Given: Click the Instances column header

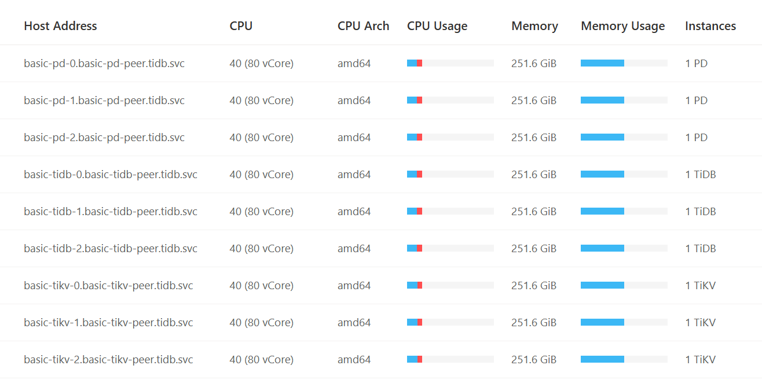Looking at the screenshot, I should [x=710, y=26].
